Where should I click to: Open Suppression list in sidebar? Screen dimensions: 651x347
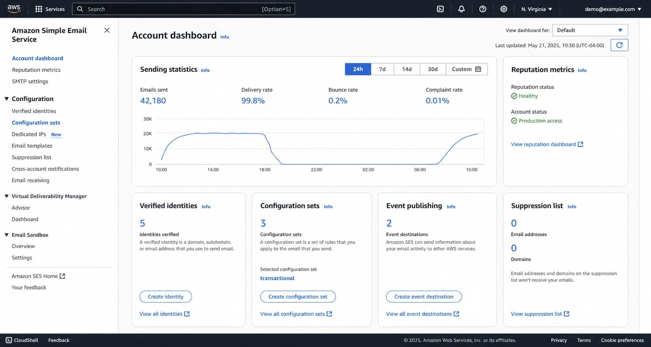(x=31, y=157)
